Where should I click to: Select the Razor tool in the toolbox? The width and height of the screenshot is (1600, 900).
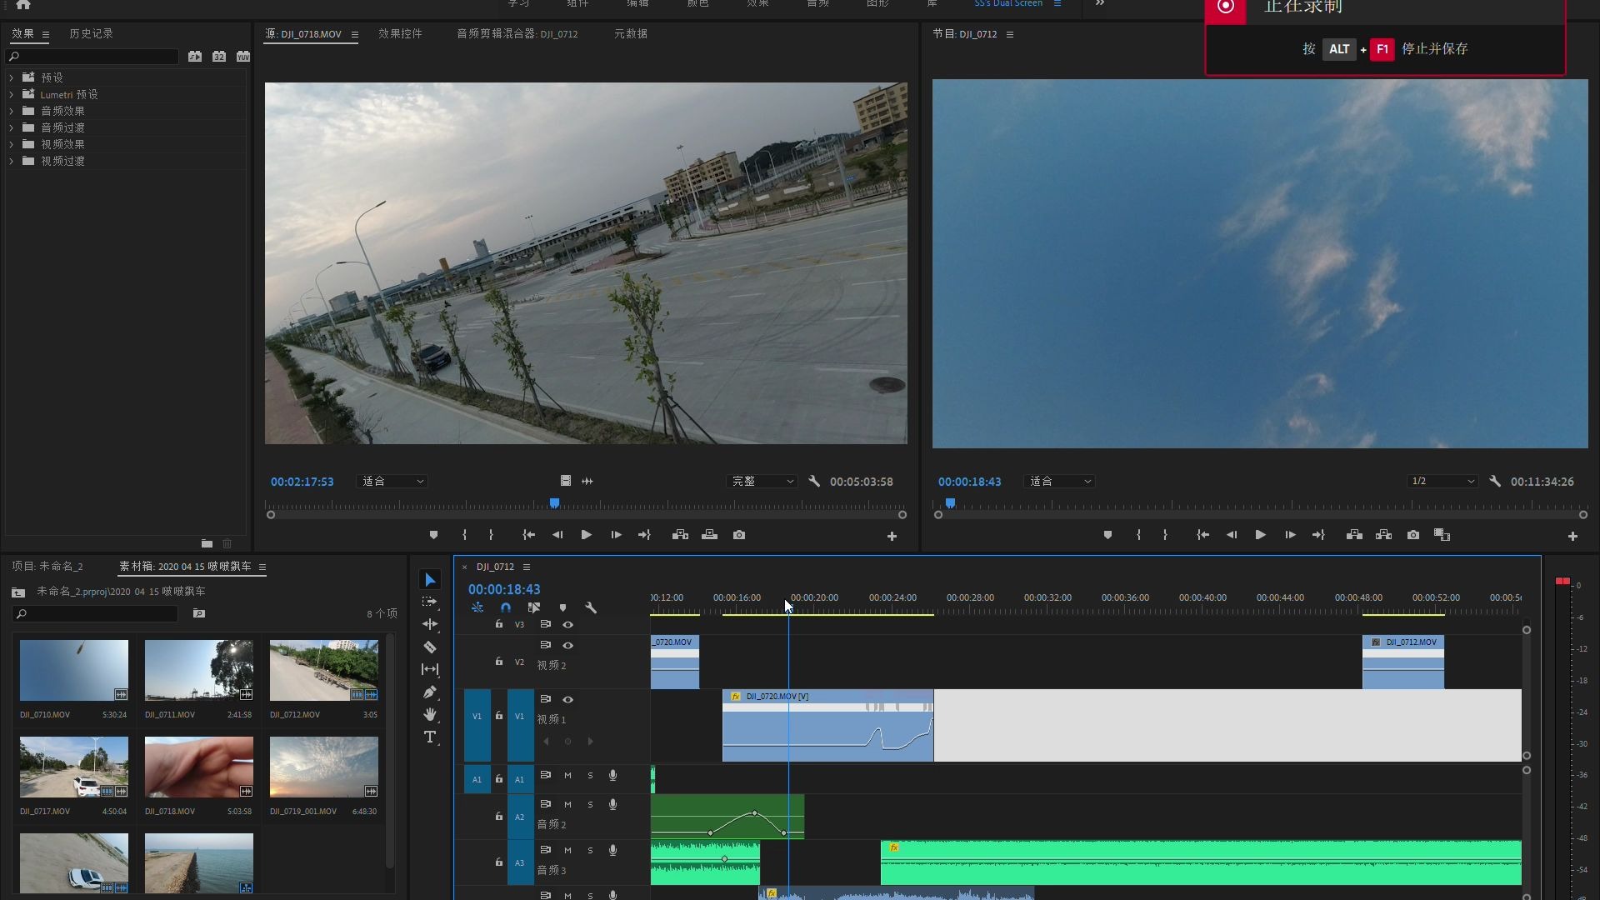click(430, 647)
